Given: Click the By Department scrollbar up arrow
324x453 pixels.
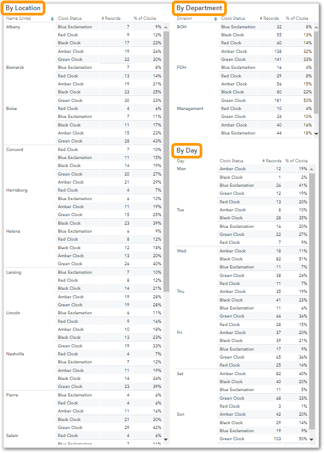Looking at the screenshot, I should tap(316, 27).
